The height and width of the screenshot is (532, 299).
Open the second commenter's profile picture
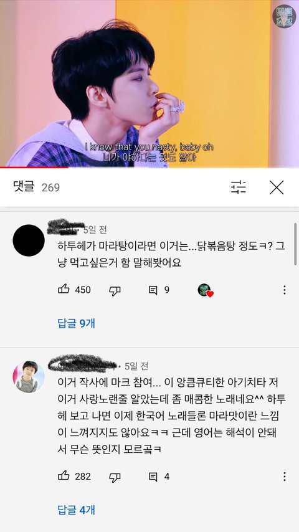[29, 377]
